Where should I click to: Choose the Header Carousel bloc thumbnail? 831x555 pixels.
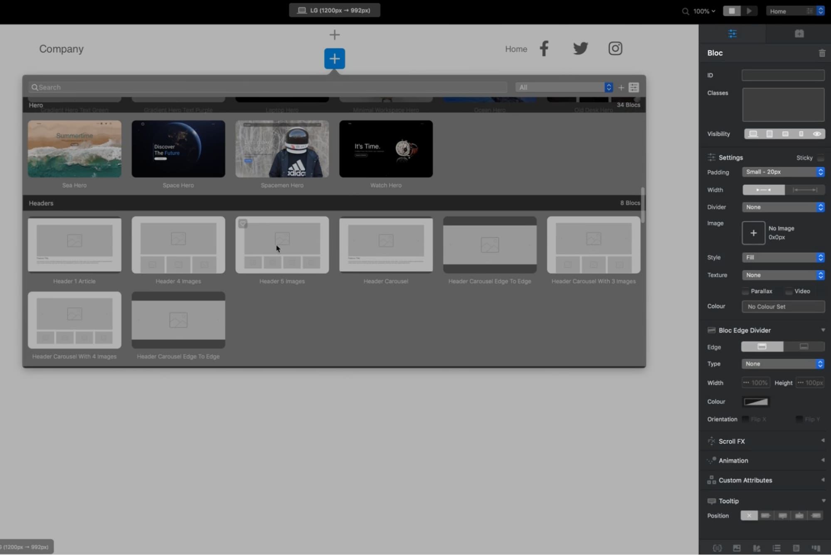click(386, 245)
